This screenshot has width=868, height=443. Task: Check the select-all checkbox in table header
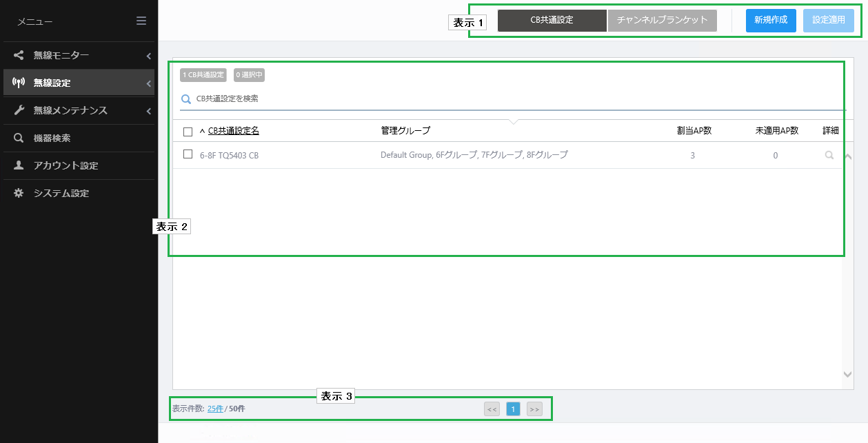tap(188, 130)
